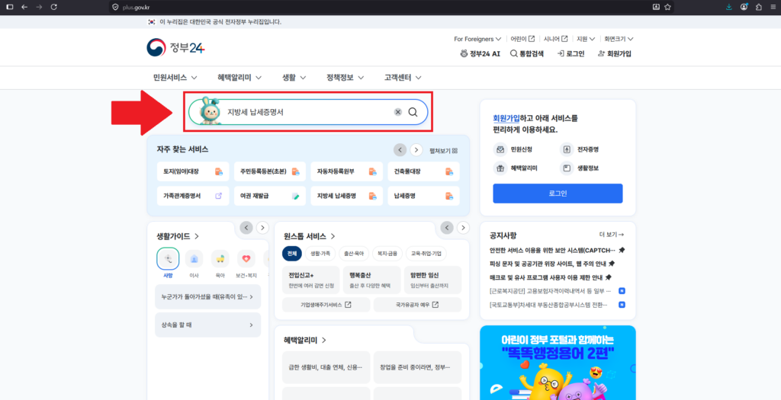Click the blue 로그인 button

click(558, 194)
